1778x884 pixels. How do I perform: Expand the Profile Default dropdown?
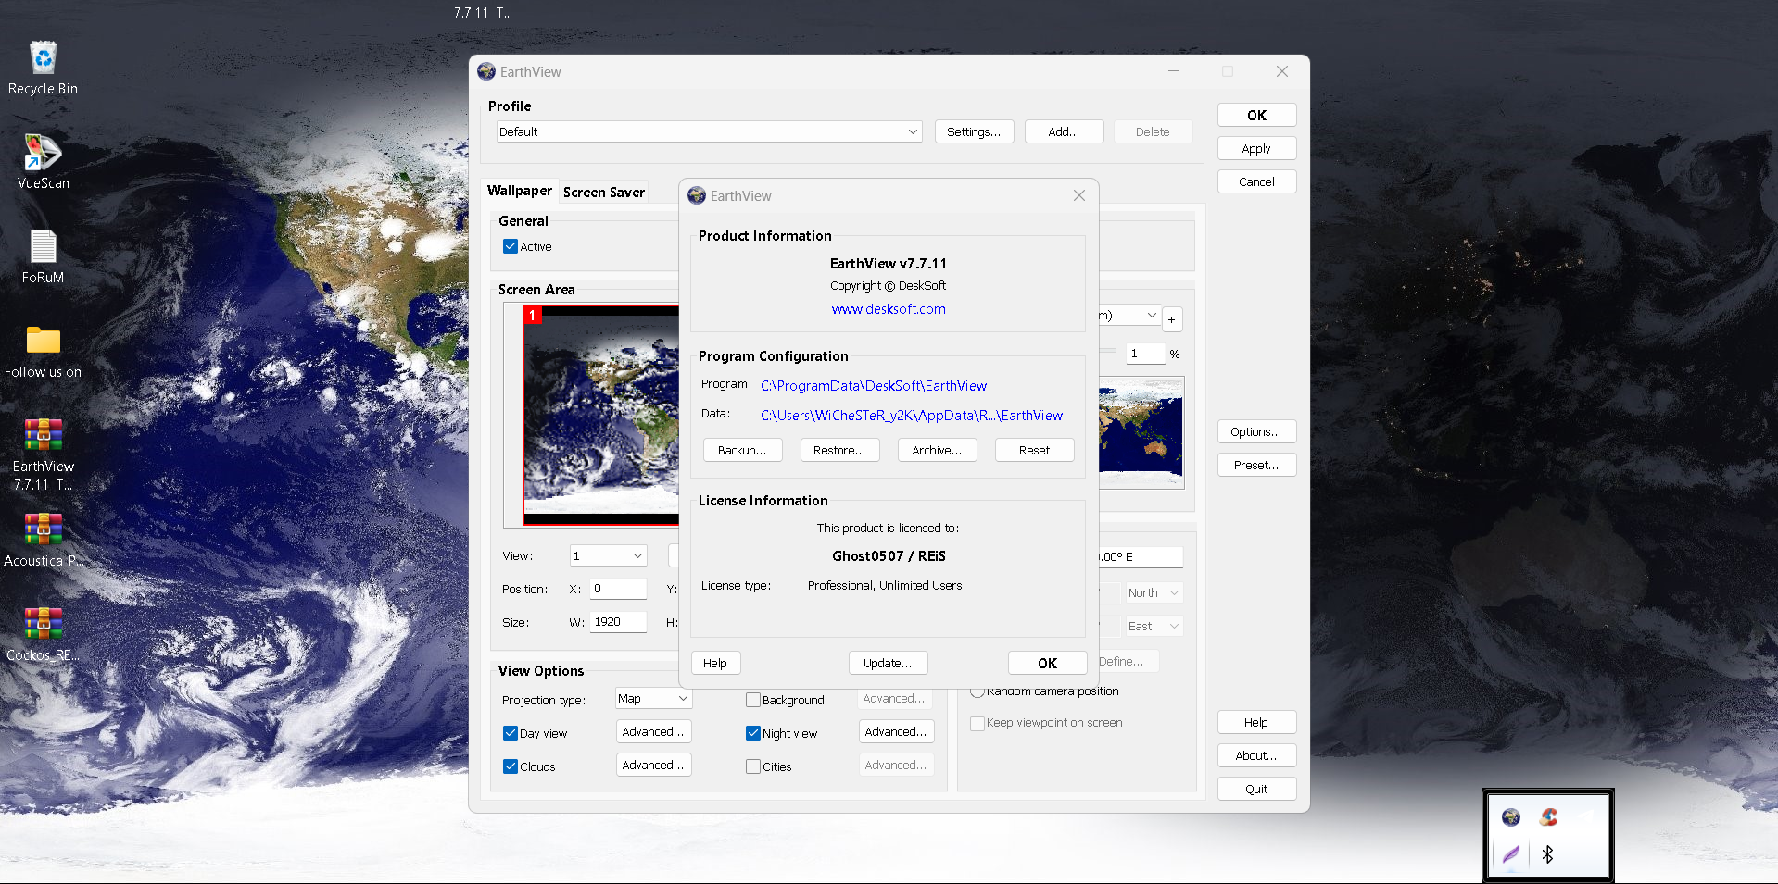pos(709,131)
